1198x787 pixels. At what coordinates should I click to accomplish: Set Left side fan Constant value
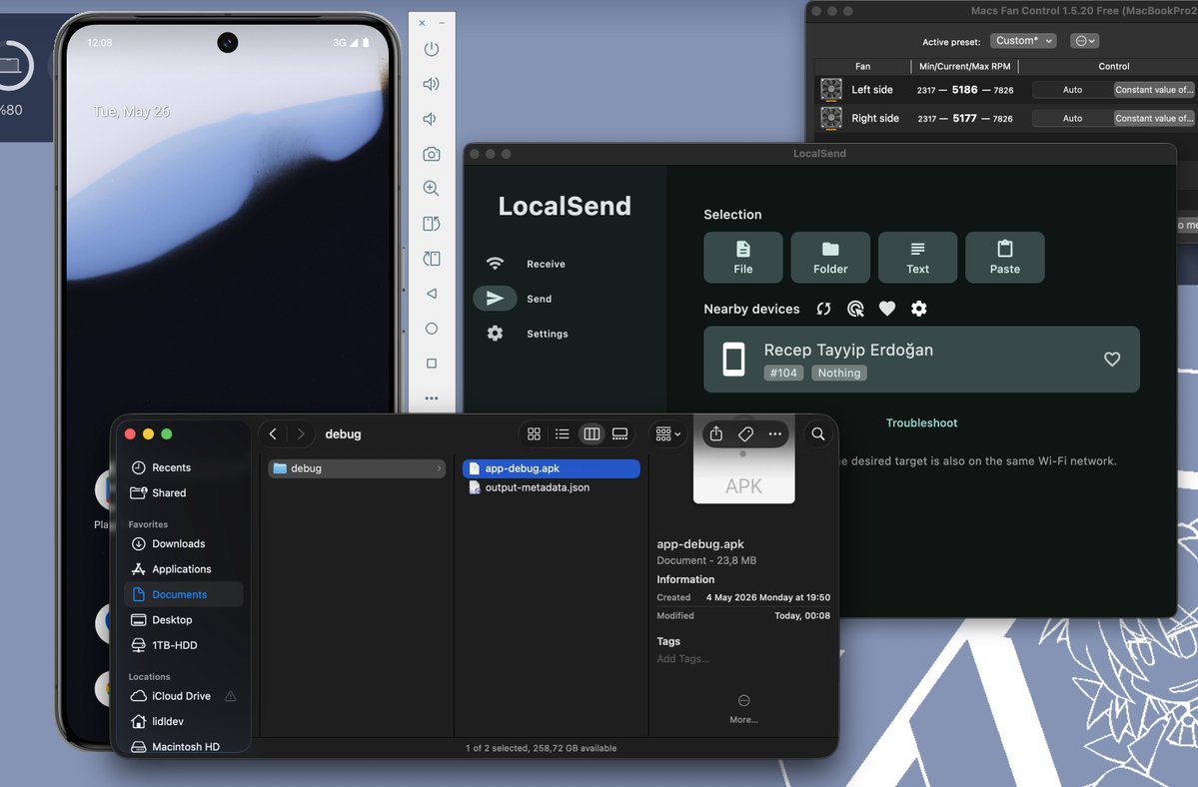coord(1154,89)
